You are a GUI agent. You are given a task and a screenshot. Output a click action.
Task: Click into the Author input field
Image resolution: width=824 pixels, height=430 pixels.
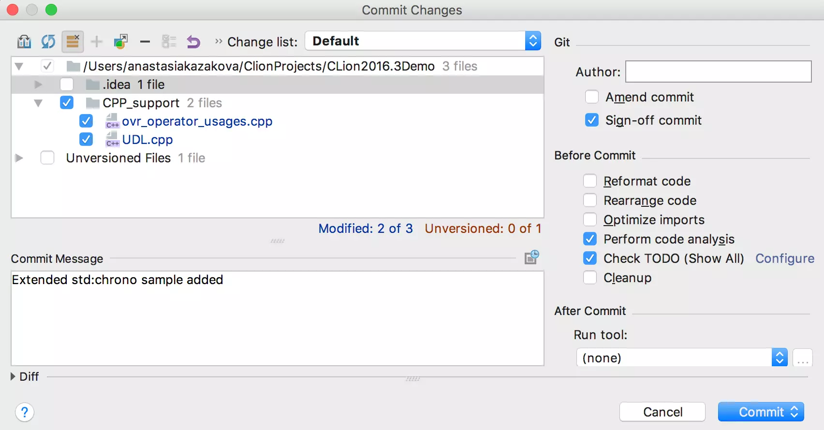tap(718, 72)
